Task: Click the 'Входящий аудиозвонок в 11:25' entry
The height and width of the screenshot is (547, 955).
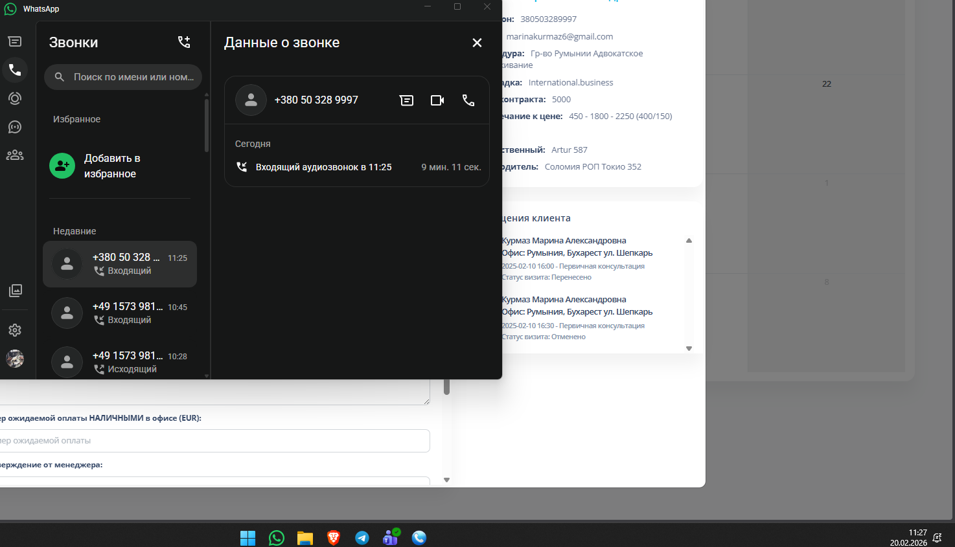Action: (323, 167)
